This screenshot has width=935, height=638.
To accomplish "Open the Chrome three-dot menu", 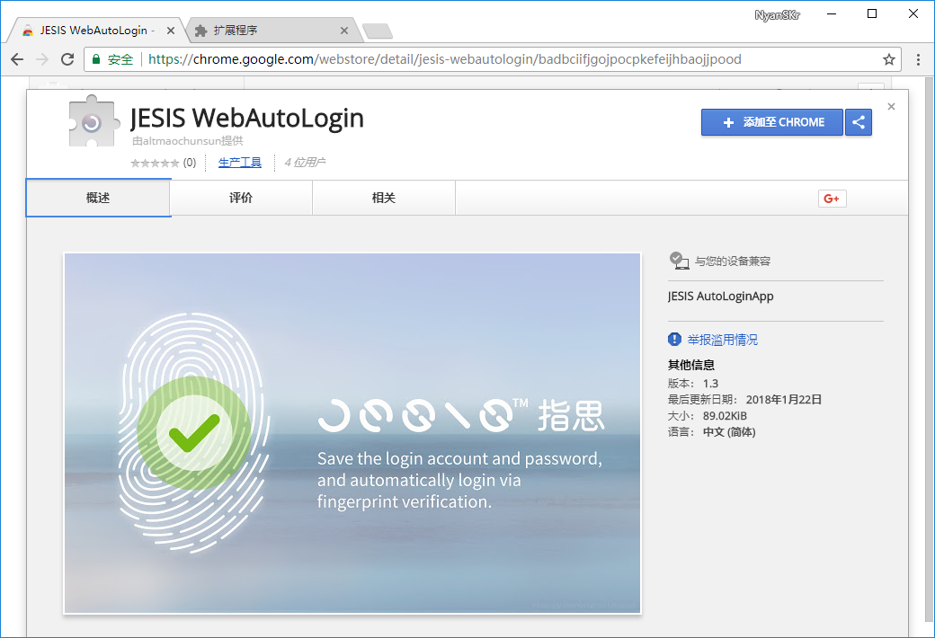I will pos(918,59).
